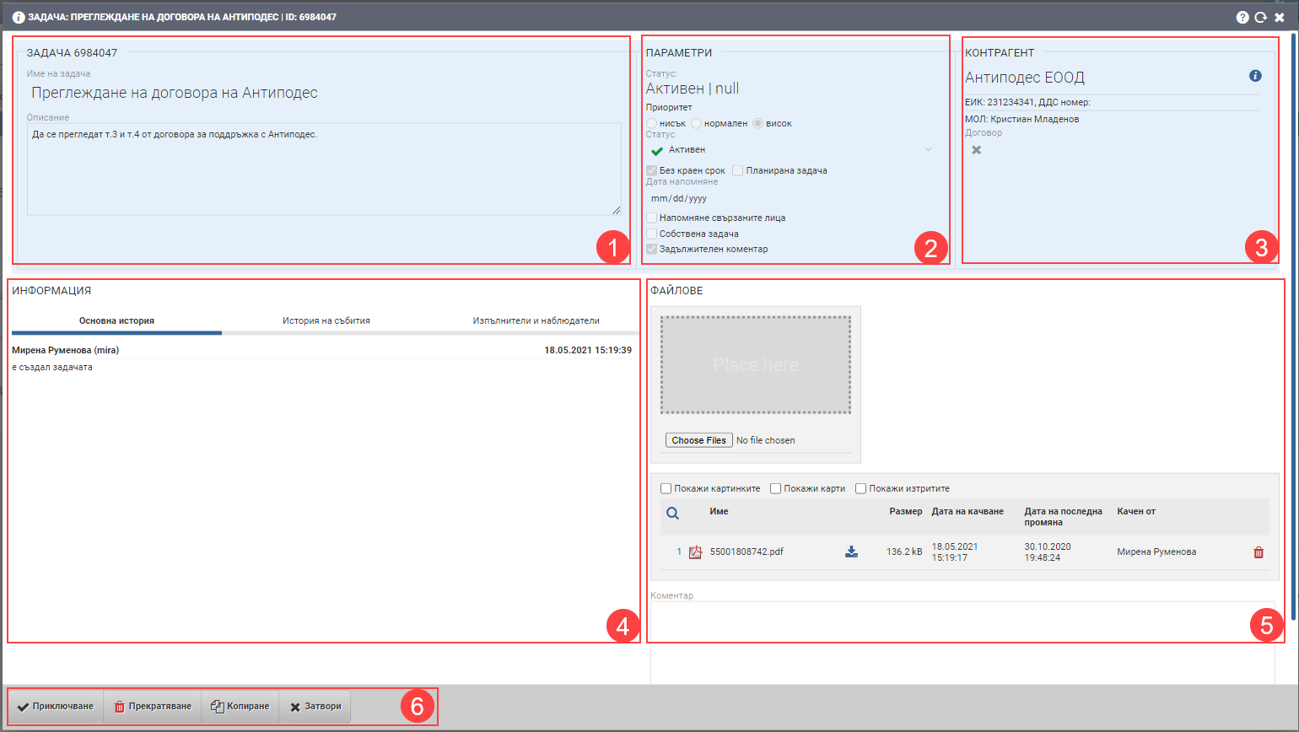Open the Активен status dropdown
The width and height of the screenshot is (1299, 732).
(927, 149)
